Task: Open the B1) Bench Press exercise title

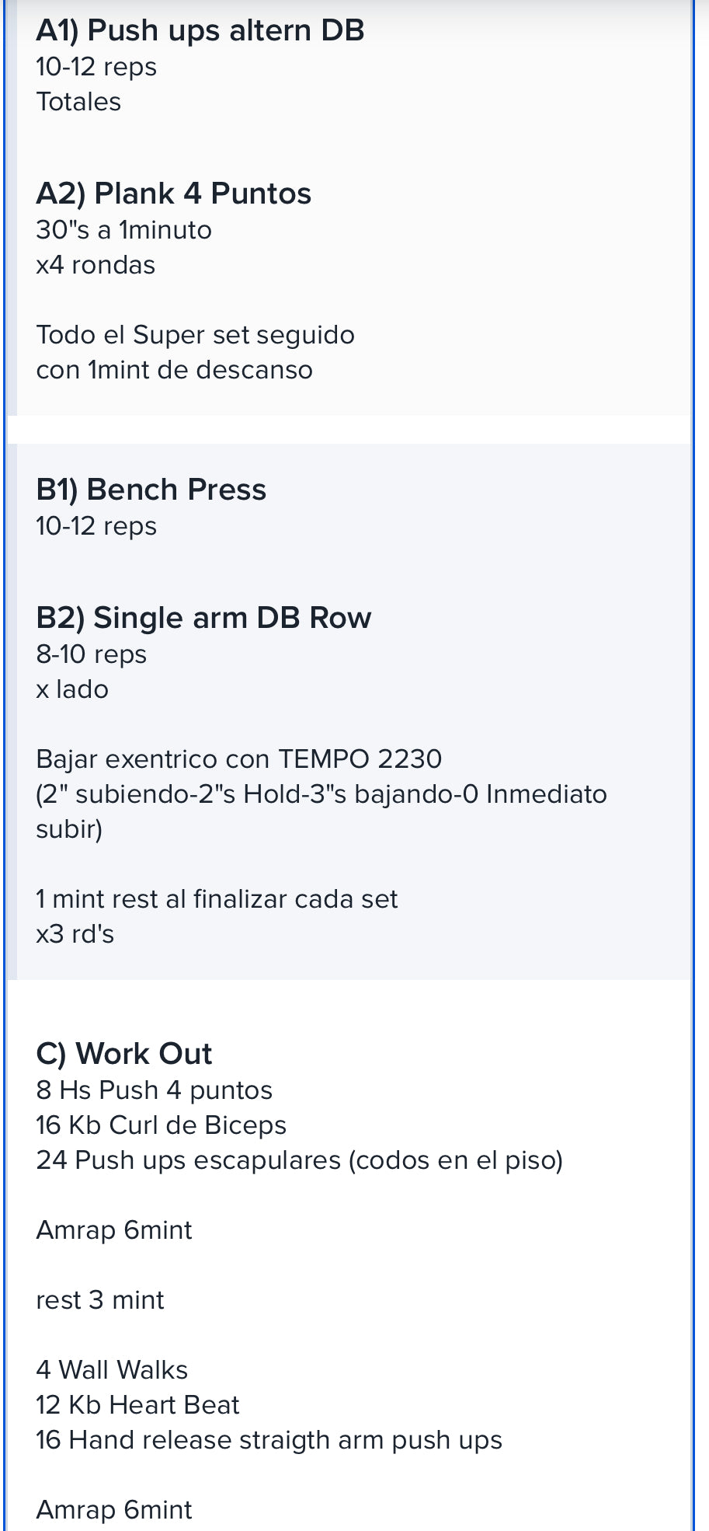Action: pos(151,490)
